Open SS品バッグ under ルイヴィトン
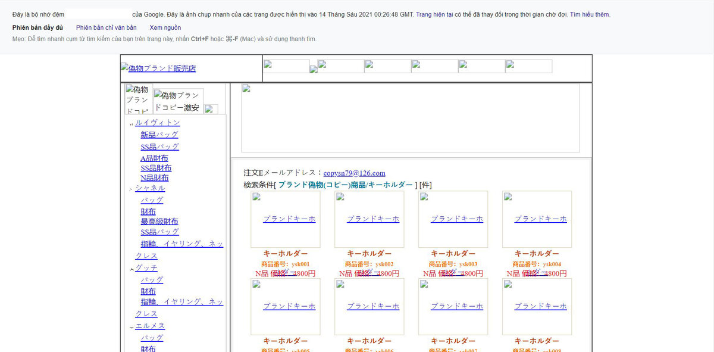This screenshot has width=714, height=352. click(x=159, y=147)
